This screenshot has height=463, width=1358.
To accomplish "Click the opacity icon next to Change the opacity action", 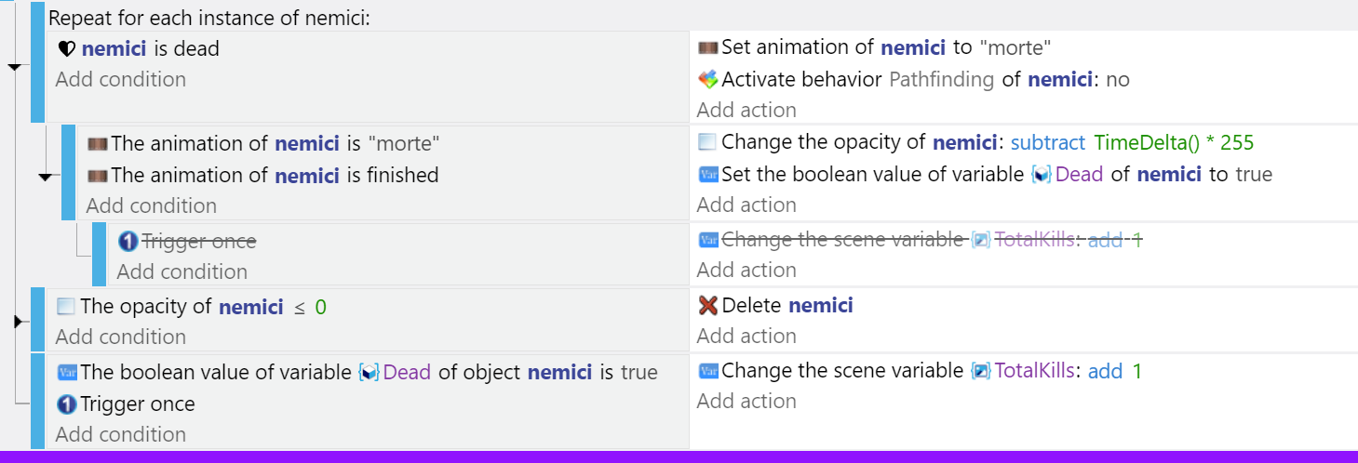I will [x=707, y=142].
